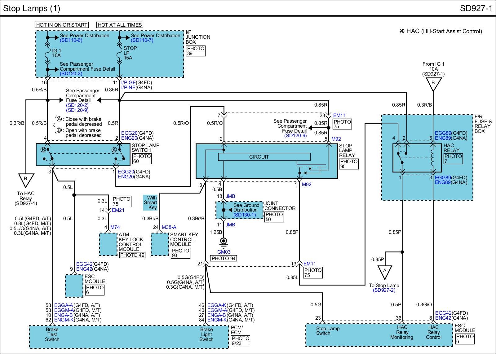Click triangle B connector From IG 1
Viewport: 496px width, 354px height.
433,84
